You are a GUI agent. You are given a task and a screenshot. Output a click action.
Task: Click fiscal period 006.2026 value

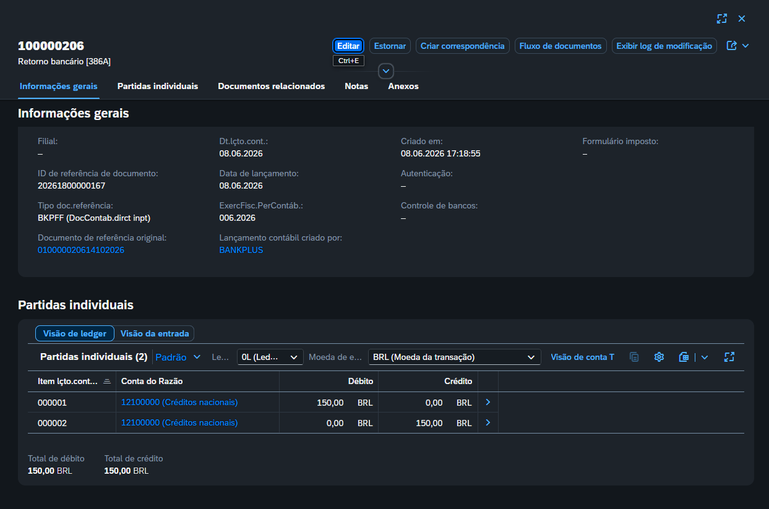coord(238,218)
